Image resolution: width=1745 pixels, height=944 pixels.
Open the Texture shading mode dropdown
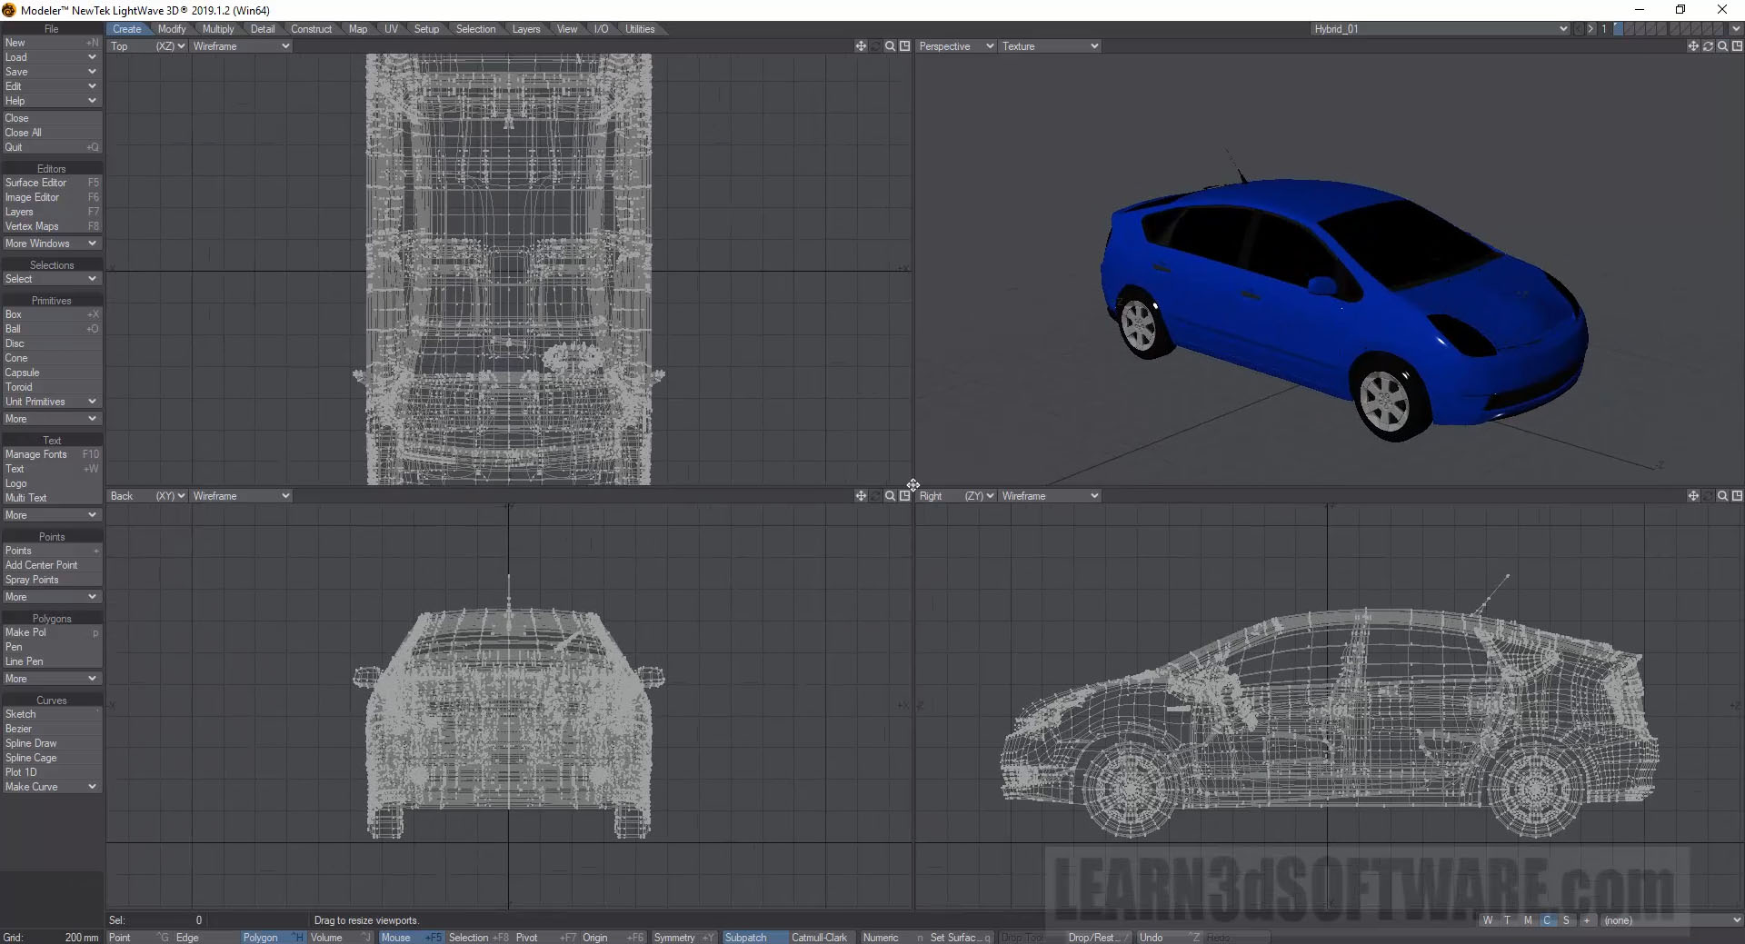click(x=1050, y=46)
